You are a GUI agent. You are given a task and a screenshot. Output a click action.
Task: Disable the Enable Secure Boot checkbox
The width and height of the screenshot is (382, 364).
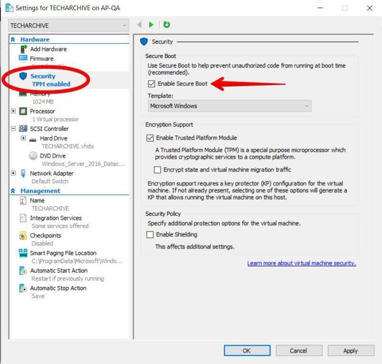tap(151, 84)
